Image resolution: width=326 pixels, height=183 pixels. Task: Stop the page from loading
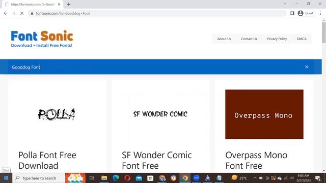22,13
